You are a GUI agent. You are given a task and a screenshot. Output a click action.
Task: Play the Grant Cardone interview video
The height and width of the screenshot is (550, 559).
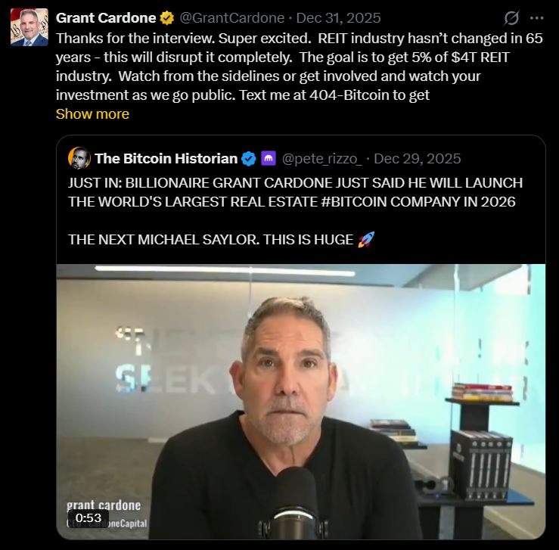pyautogui.click(x=301, y=402)
